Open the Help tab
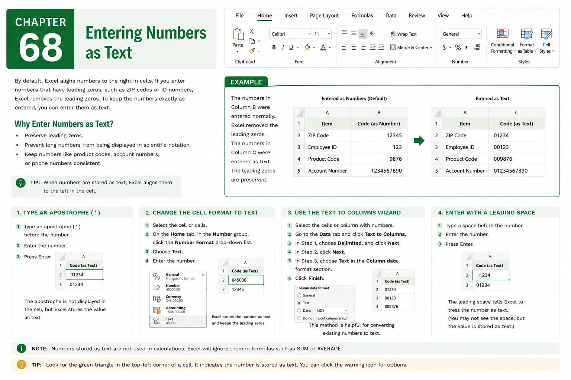This screenshot has width=571, height=380. [467, 16]
